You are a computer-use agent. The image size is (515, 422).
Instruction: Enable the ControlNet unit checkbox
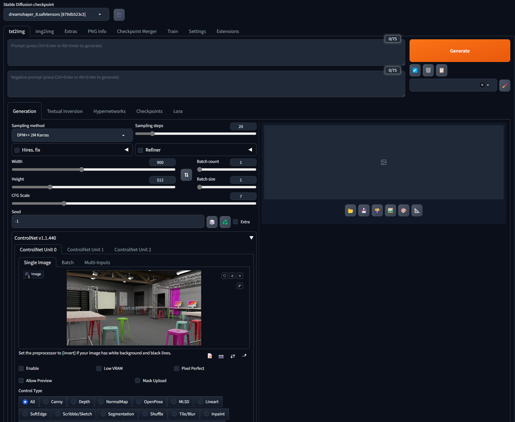click(x=21, y=369)
